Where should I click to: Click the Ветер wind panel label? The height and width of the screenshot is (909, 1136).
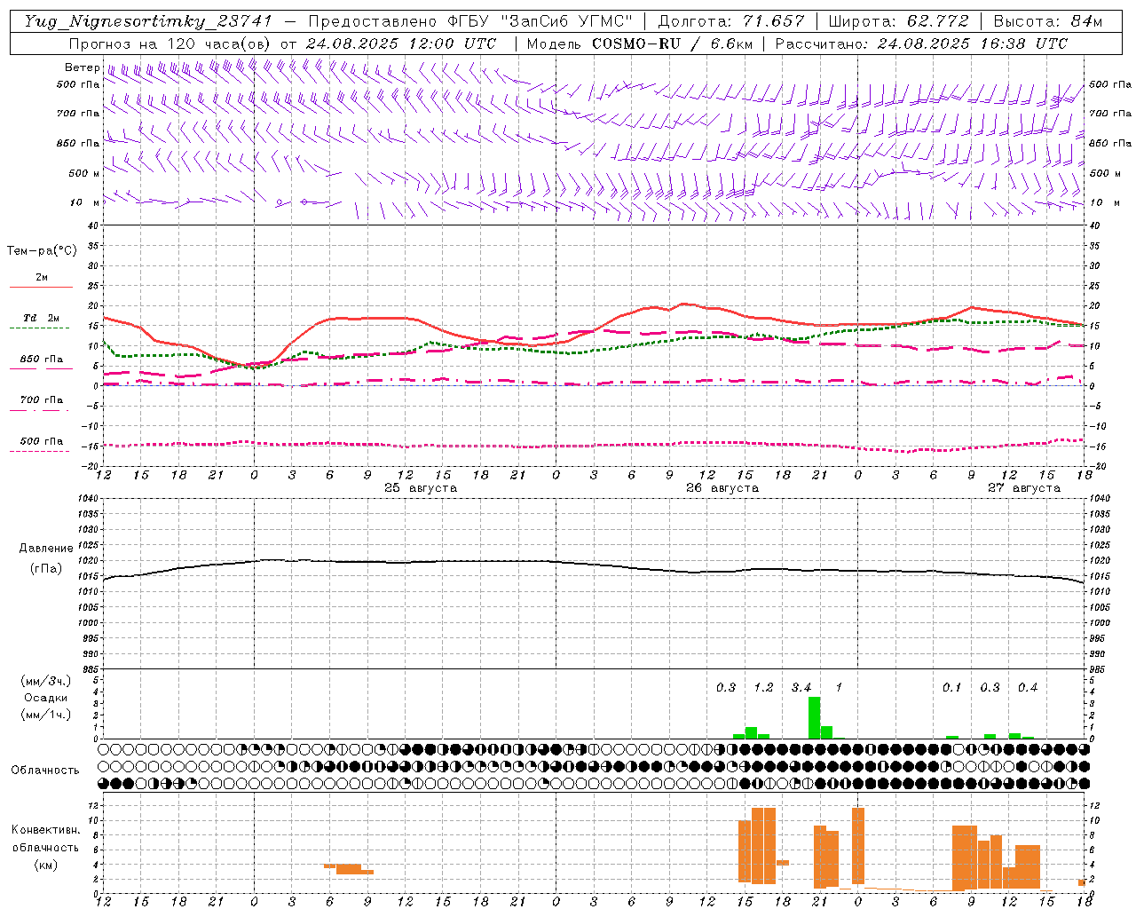click(x=82, y=67)
